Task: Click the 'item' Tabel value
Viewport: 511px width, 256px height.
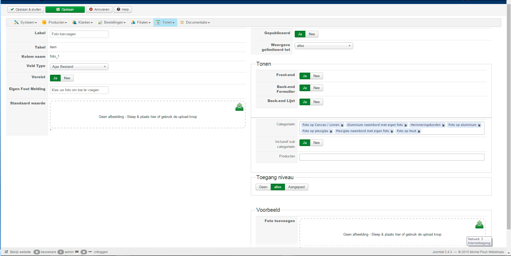Action: 53,47
